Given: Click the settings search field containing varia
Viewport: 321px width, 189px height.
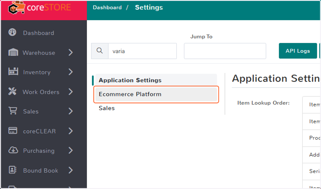Looking at the screenshot, I should [x=142, y=51].
